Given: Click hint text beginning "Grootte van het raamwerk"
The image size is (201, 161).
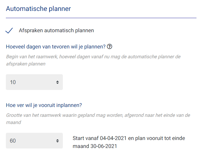Looking at the screenshot, I should click(98, 119).
